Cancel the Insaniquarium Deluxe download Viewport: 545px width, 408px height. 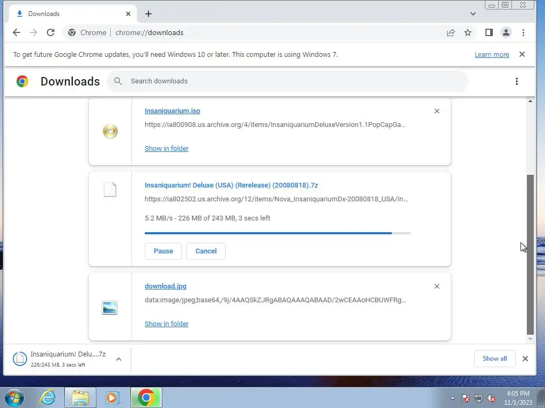click(x=206, y=251)
